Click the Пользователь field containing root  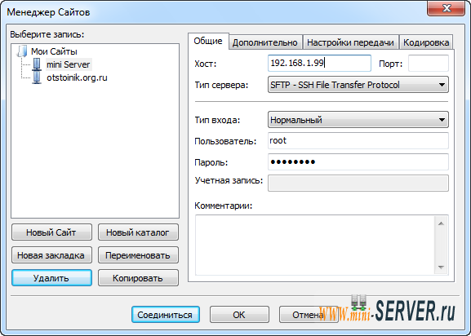358,141
